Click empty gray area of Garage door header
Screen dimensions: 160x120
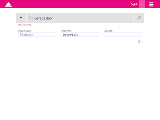(93, 18)
